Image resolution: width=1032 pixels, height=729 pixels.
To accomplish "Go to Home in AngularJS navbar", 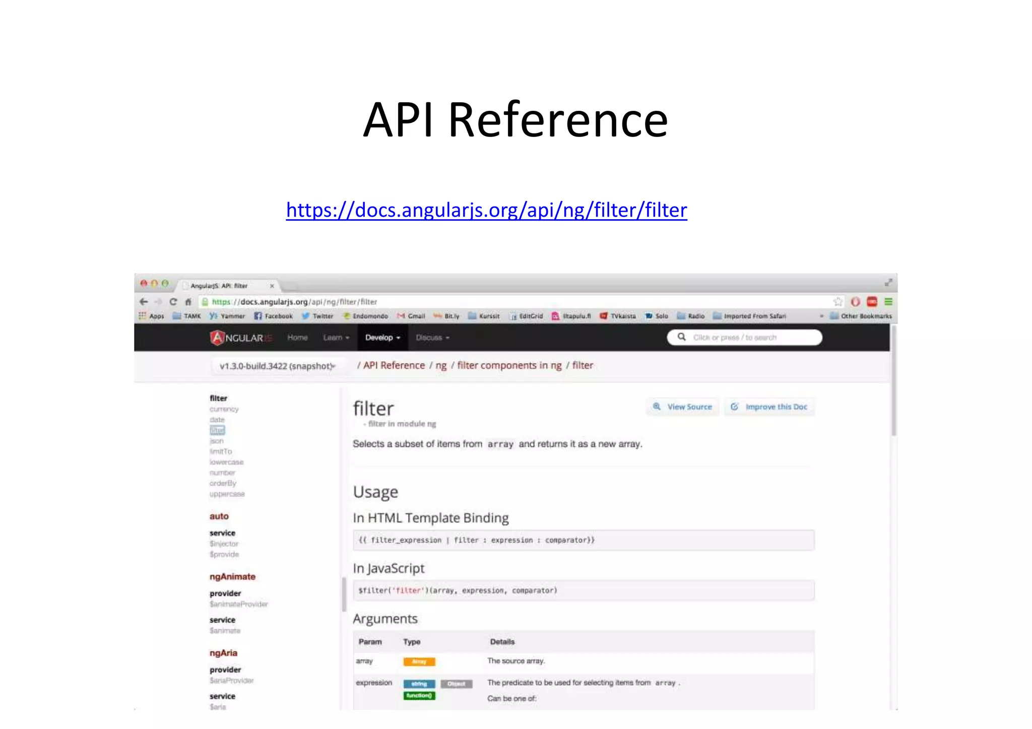I will [x=297, y=338].
